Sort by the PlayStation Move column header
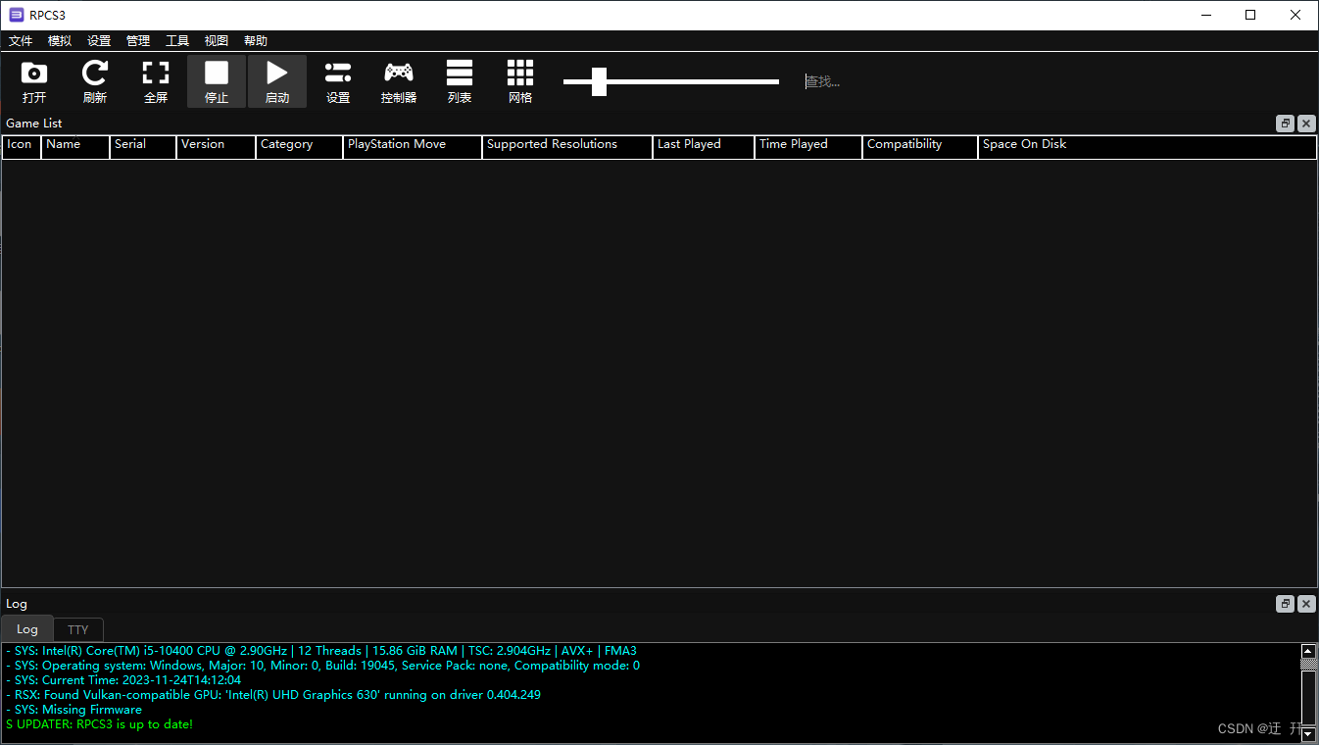The image size is (1319, 745). pos(413,145)
